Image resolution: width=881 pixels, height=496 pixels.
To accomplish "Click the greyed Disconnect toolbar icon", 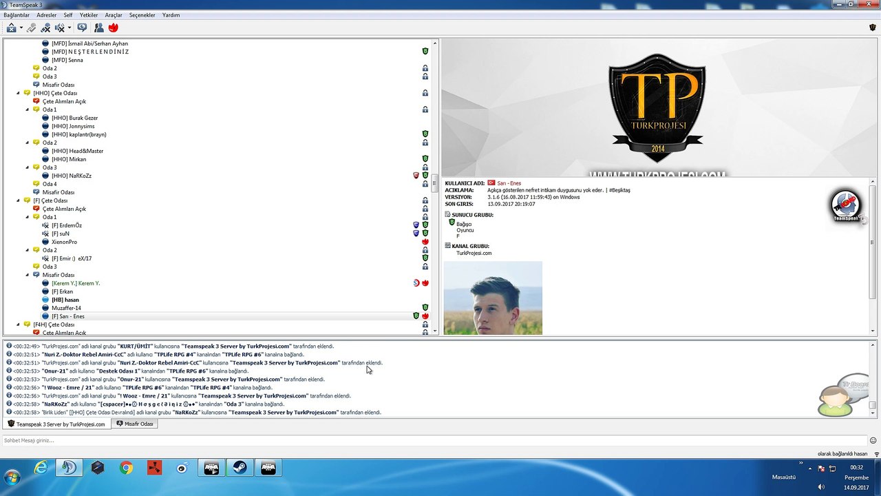I will tap(31, 28).
